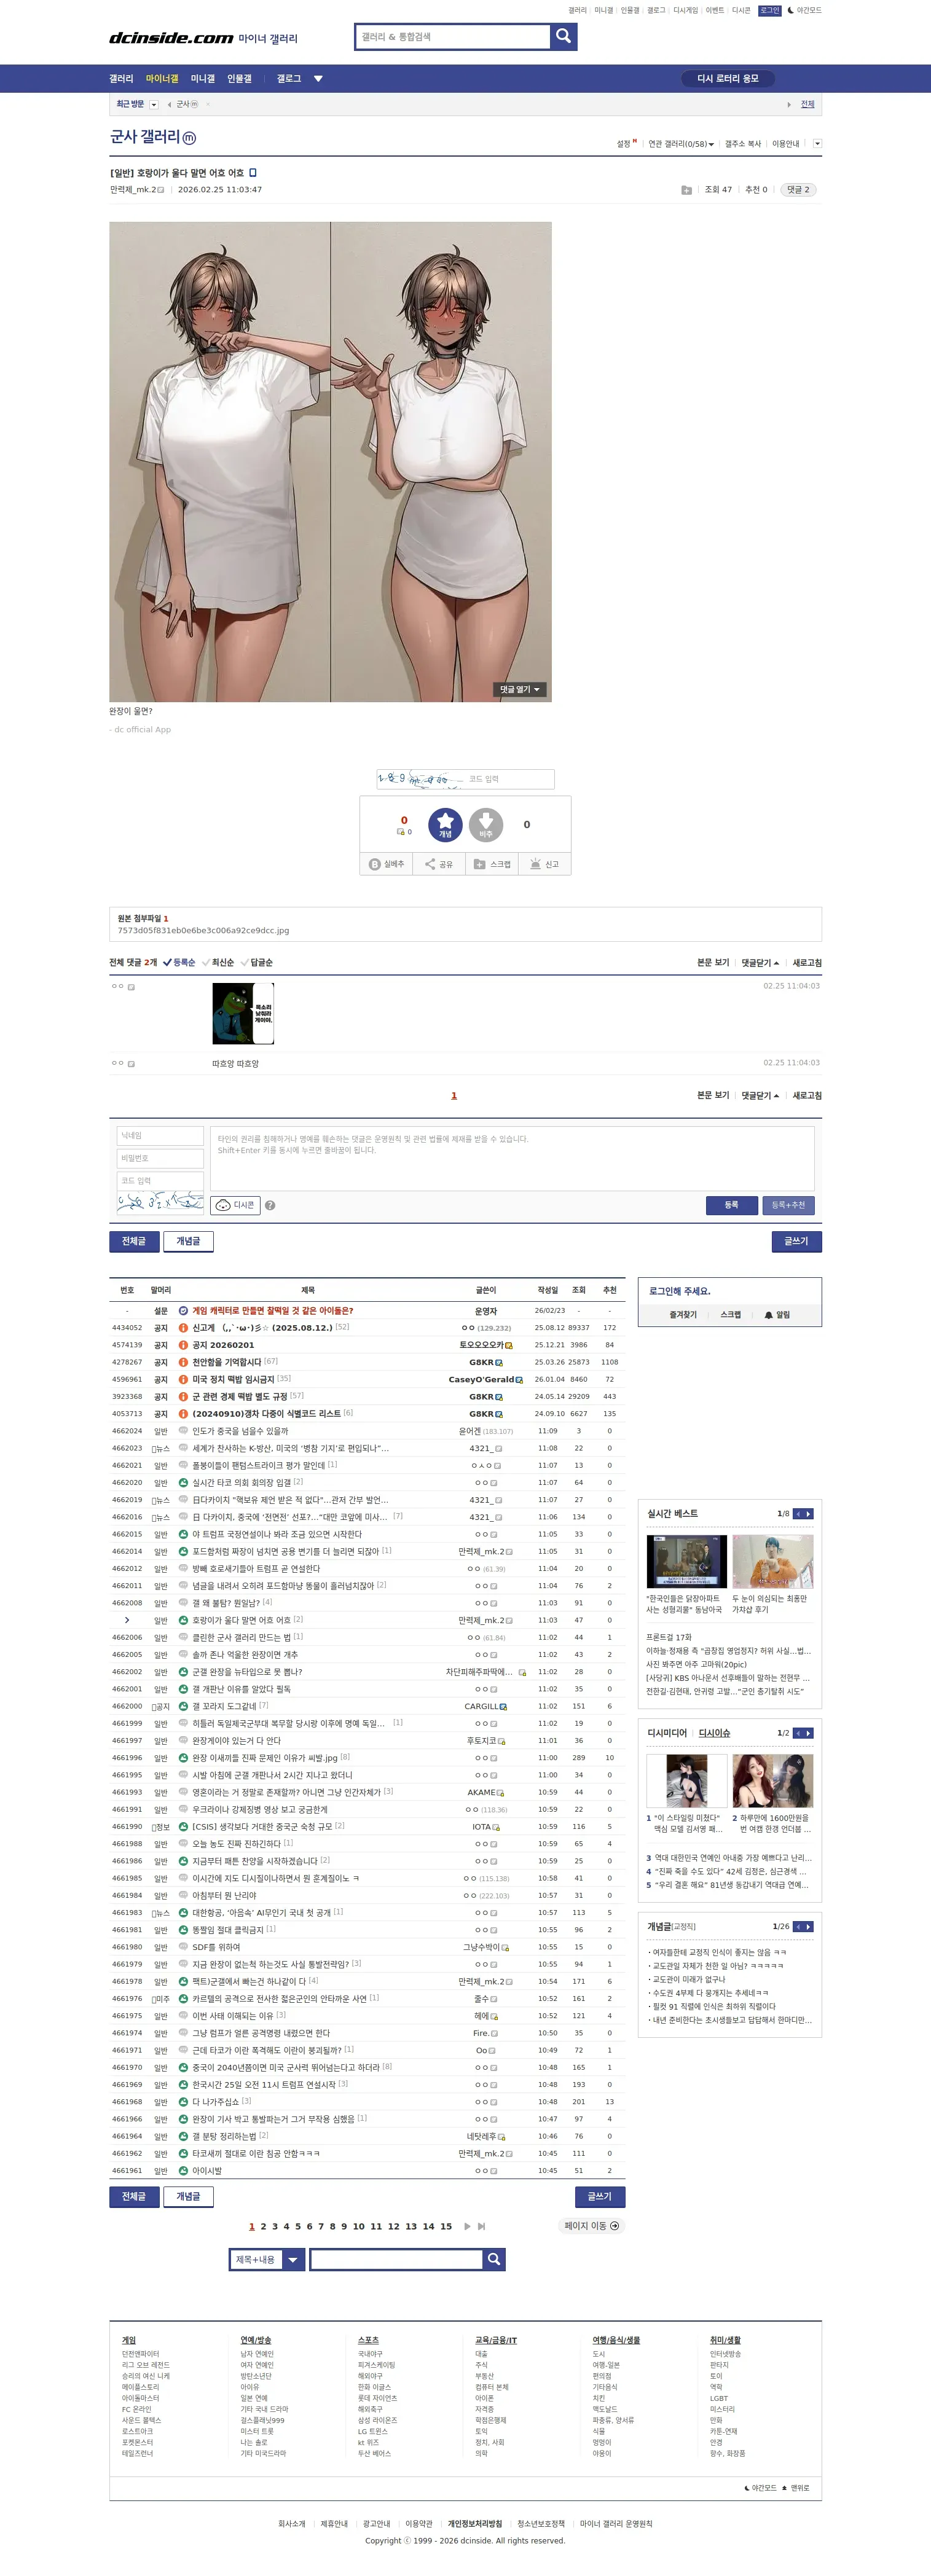
Task: Open attachment 7573d05f831eb0e6be3c006a92ce9dcc.jpg
Action: pos(203,930)
